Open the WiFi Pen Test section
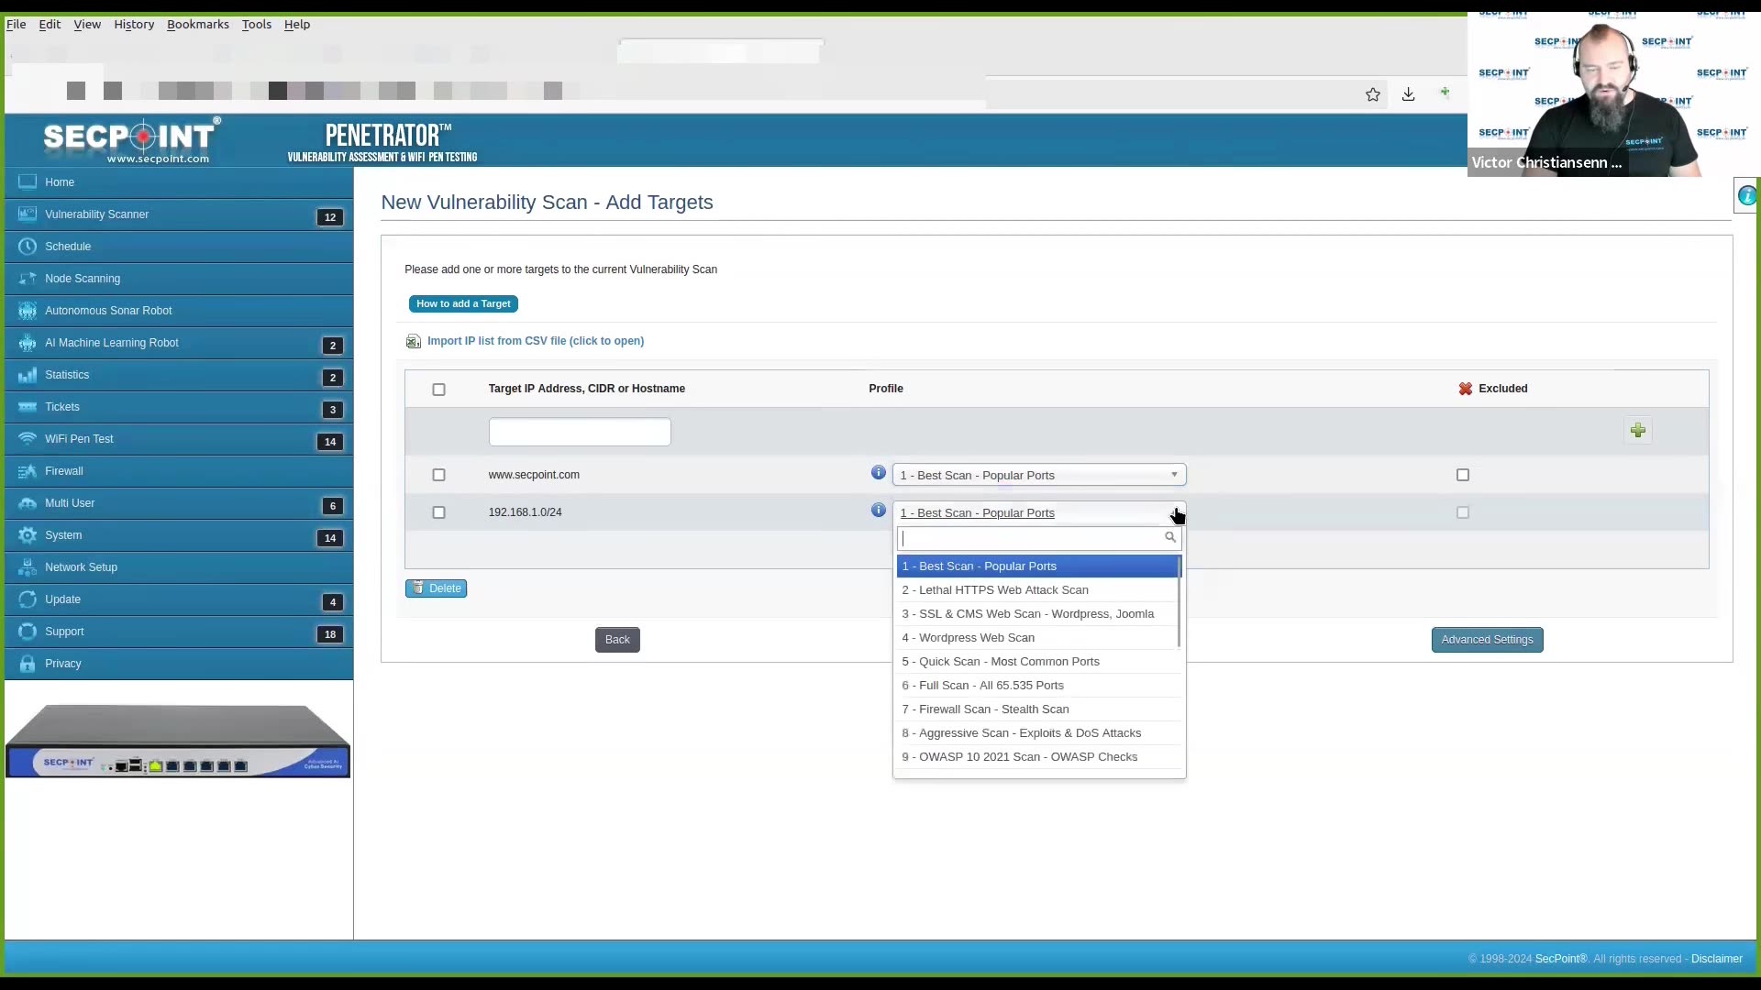This screenshot has width=1761, height=990. tap(77, 438)
